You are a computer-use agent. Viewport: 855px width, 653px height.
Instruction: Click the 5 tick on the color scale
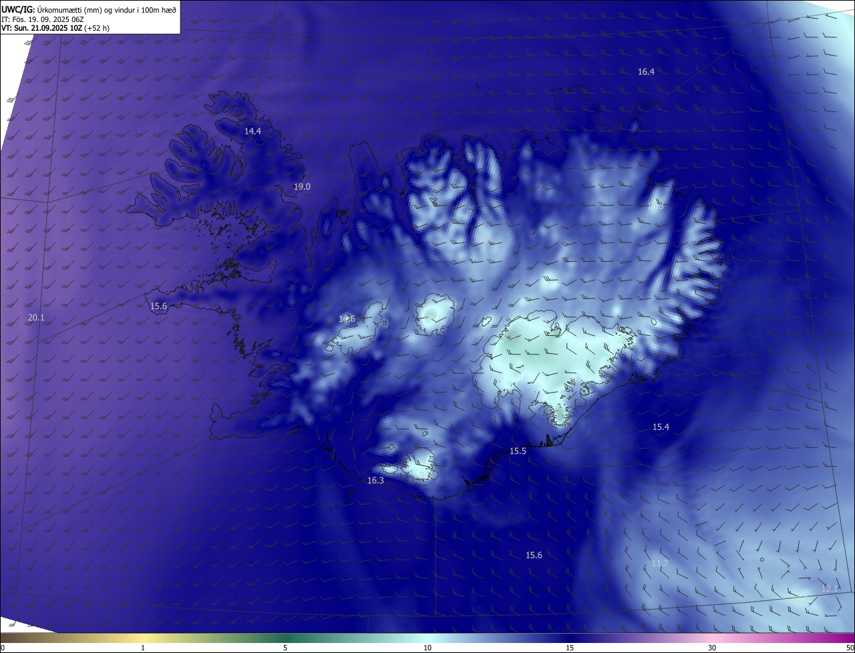pos(285,648)
